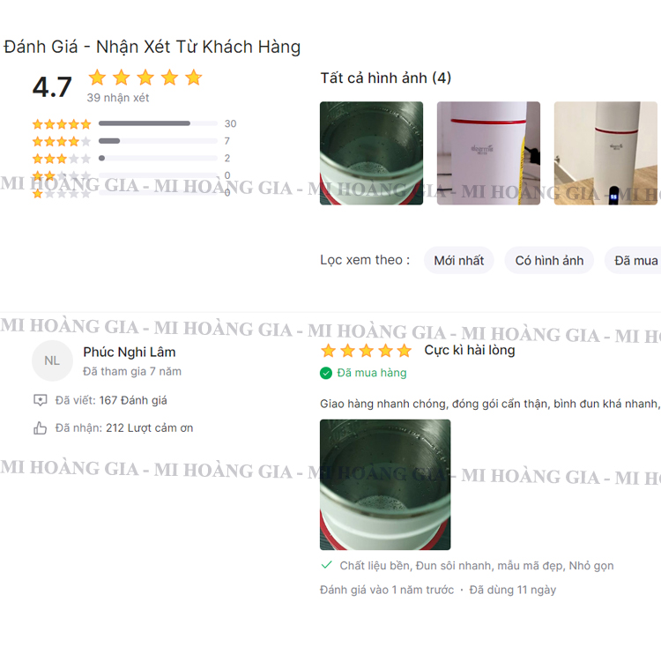The image size is (661, 661).
Task: Click the five-star progress bar
Action: pos(158,123)
